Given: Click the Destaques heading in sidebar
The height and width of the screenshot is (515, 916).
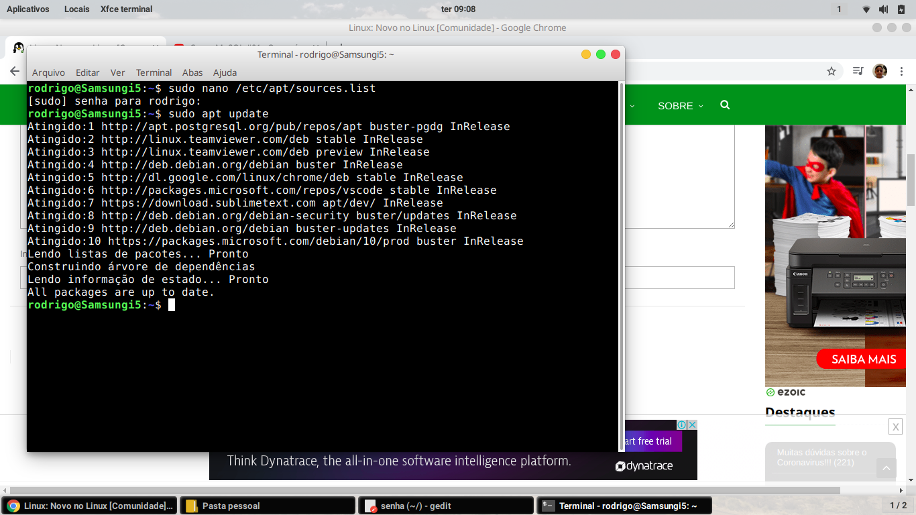Looking at the screenshot, I should click(x=800, y=412).
